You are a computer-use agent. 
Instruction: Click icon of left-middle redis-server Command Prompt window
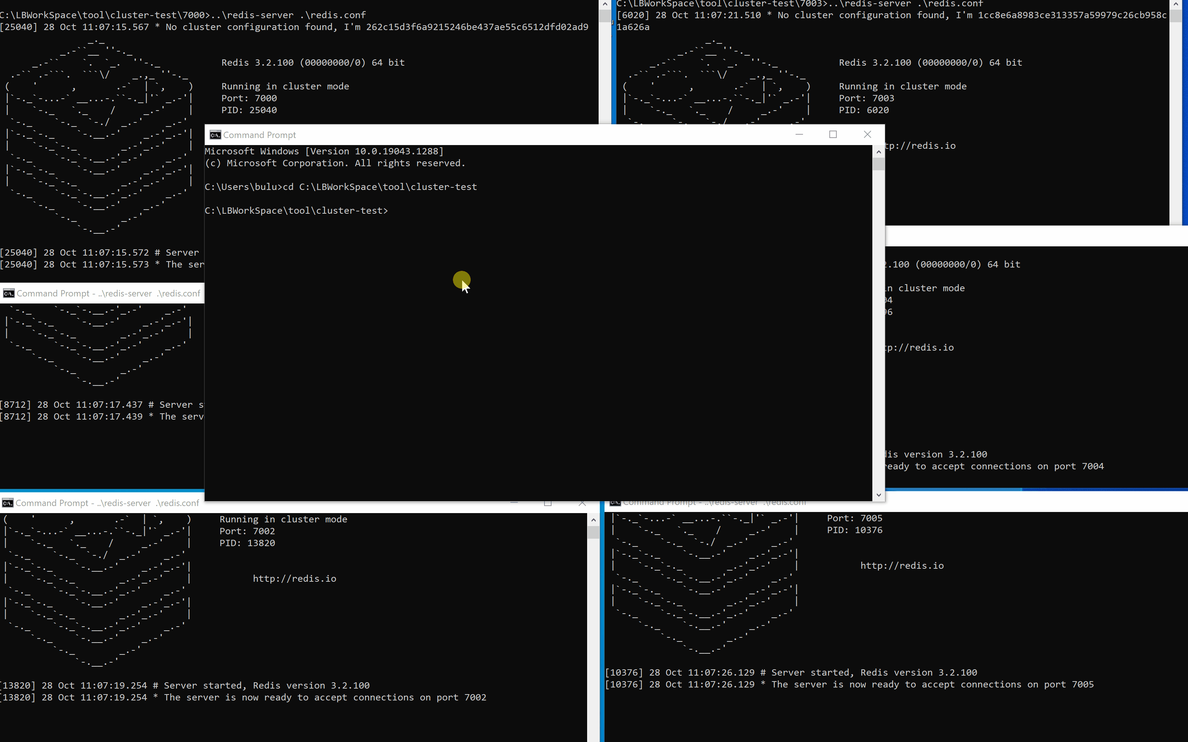click(x=8, y=293)
